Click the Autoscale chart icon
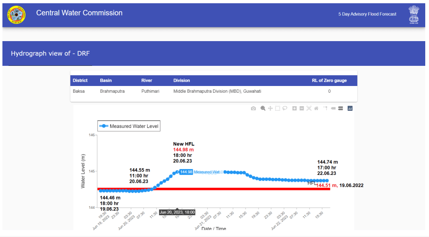This screenshot has height=237, width=429. point(309,108)
